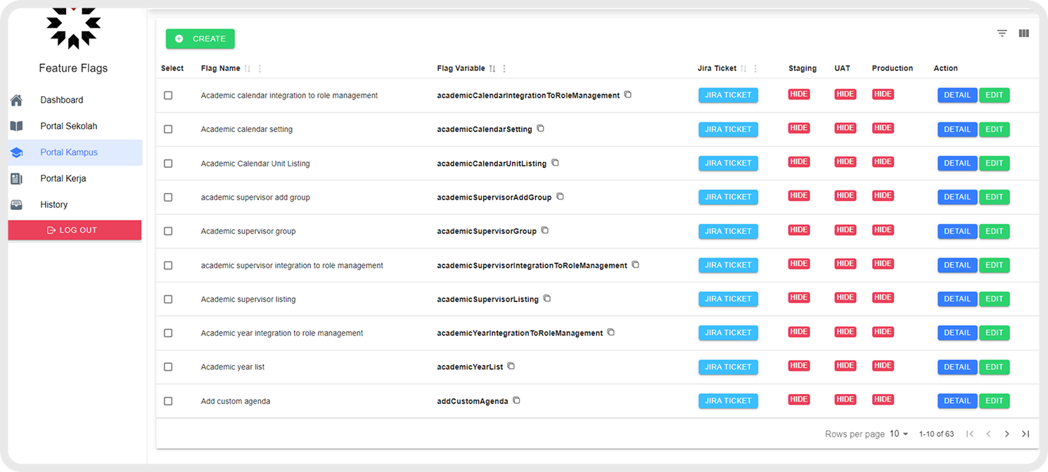Sort the Flag Name column
1048x472 pixels.
coord(246,68)
